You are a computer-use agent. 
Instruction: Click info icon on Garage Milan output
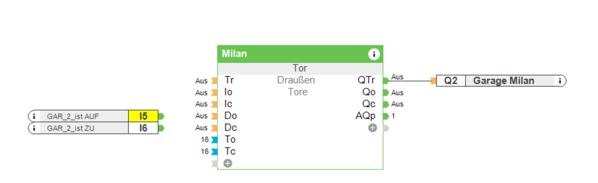point(560,81)
